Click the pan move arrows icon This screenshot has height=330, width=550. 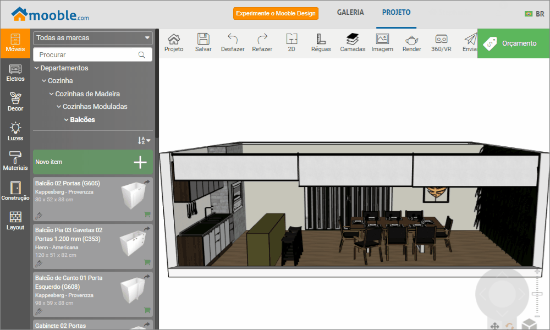pyautogui.click(x=494, y=326)
